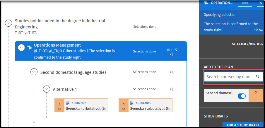The image size is (265, 128).
Task: Click the KR00CH08 course document icon
Action: point(132,103)
